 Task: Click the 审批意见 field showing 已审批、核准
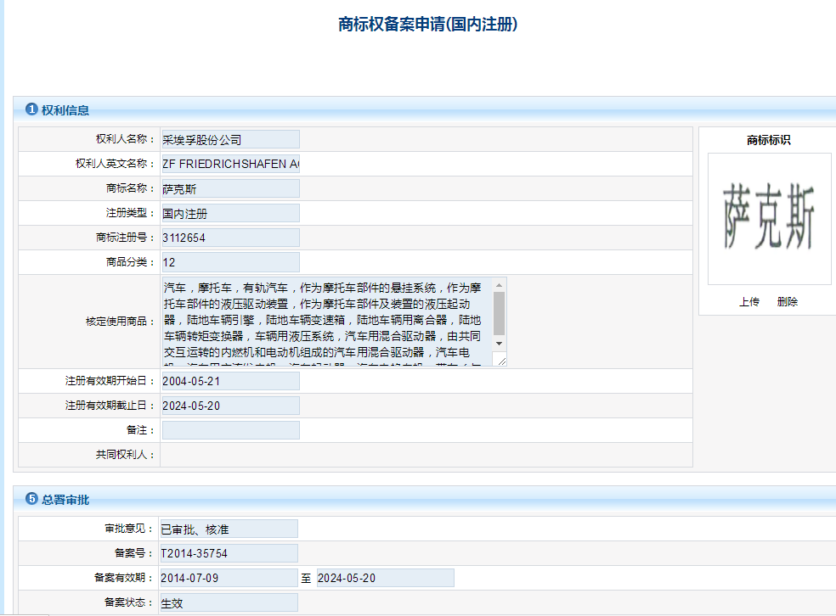[229, 528]
